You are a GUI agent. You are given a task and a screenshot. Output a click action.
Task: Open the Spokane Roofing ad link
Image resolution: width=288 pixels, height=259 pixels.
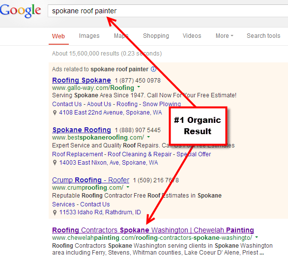[x=82, y=130]
